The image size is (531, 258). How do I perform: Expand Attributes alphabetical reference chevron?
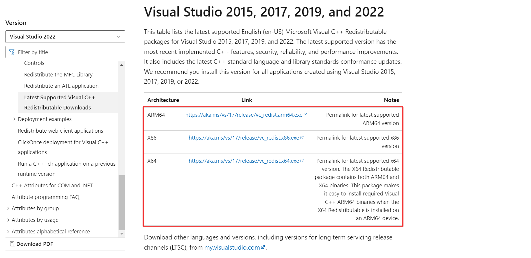[x=8, y=232]
